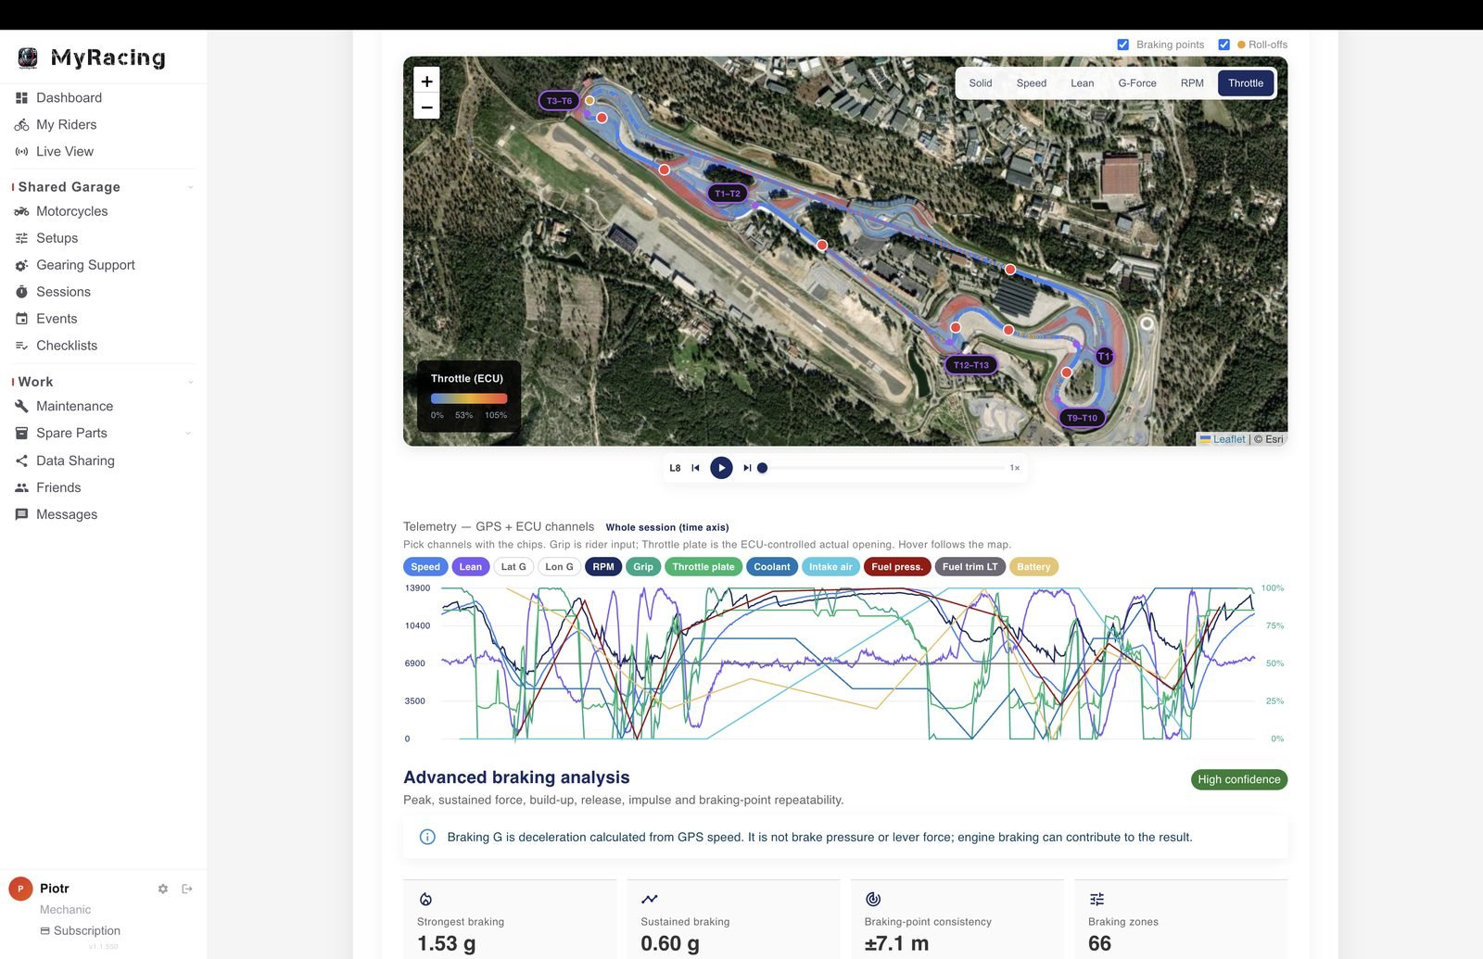Toggle the Grip channel chip

tap(643, 567)
